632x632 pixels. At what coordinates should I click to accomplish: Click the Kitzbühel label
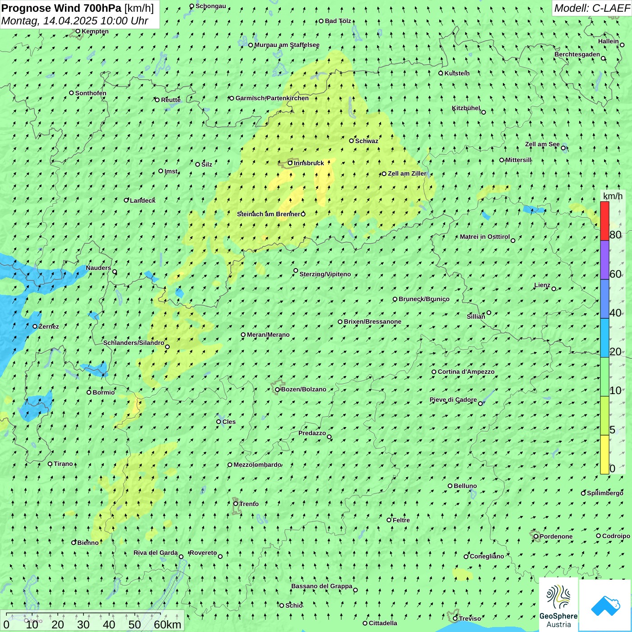click(466, 108)
